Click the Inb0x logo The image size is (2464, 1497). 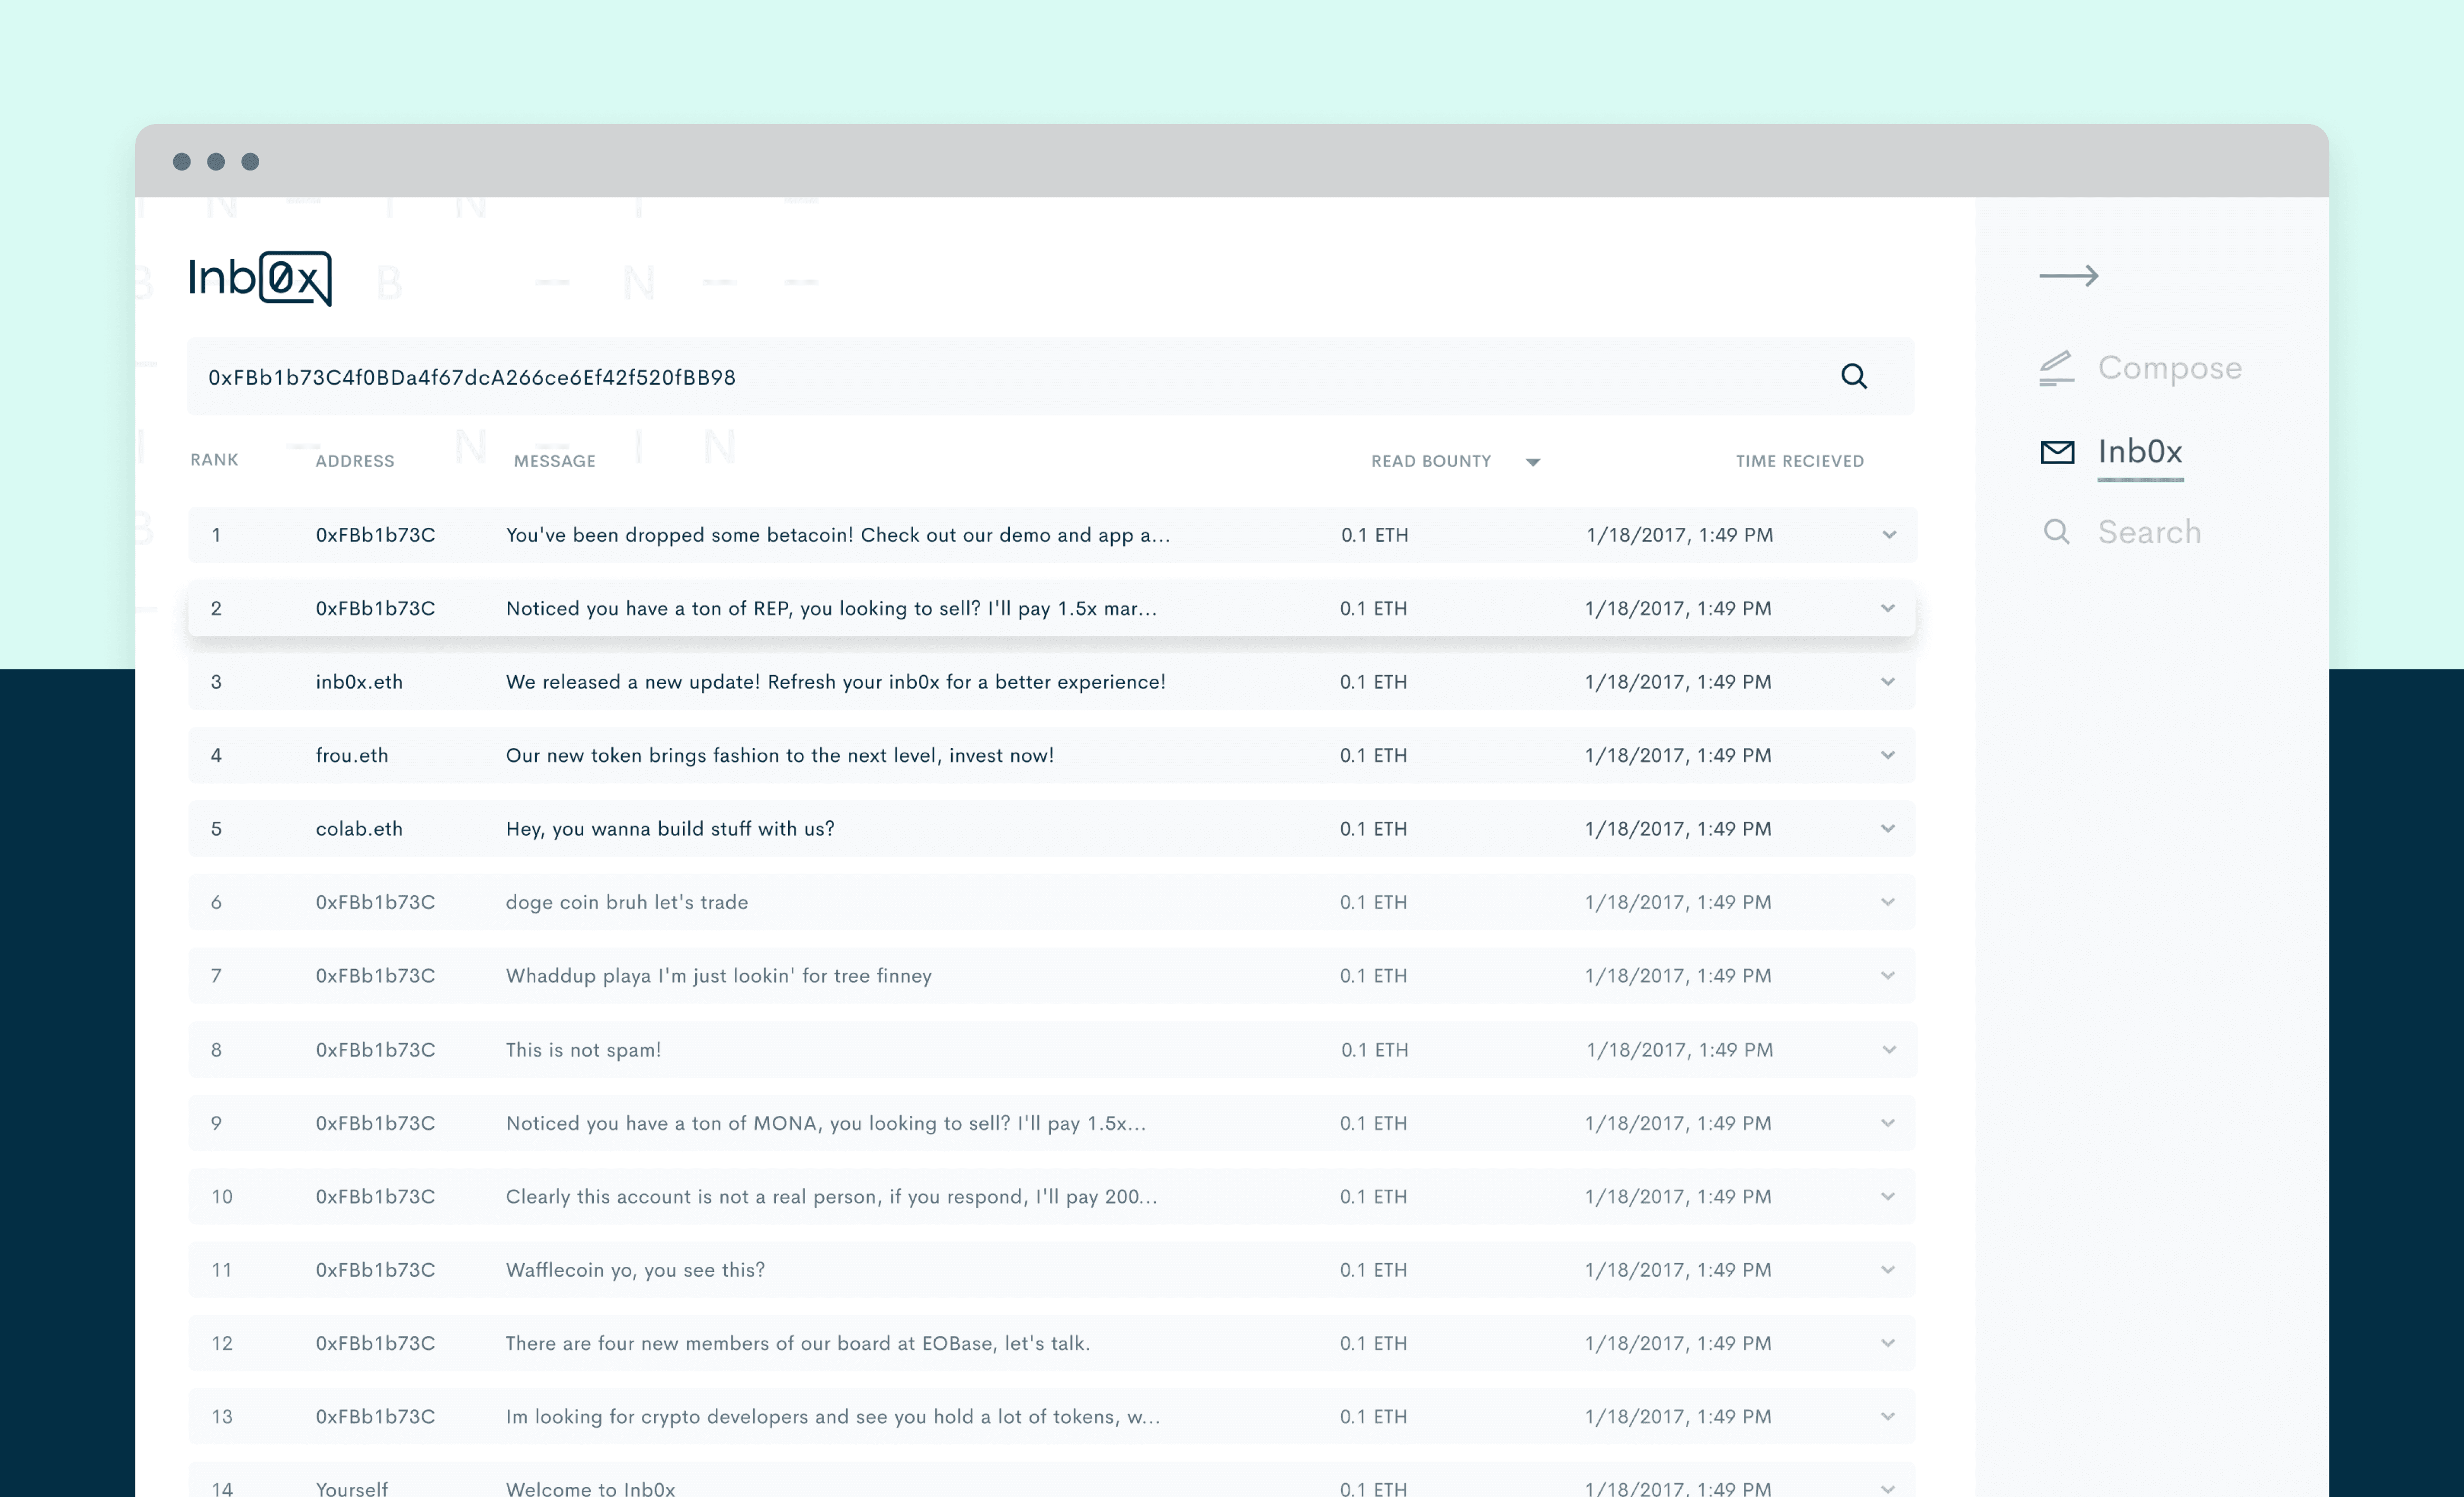point(260,278)
